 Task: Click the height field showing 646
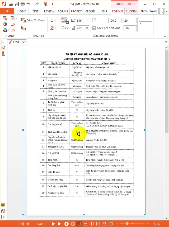[81, 21]
